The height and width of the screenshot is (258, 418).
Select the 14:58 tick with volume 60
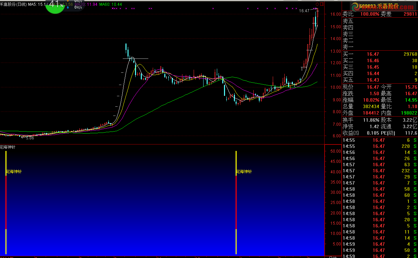(380, 195)
